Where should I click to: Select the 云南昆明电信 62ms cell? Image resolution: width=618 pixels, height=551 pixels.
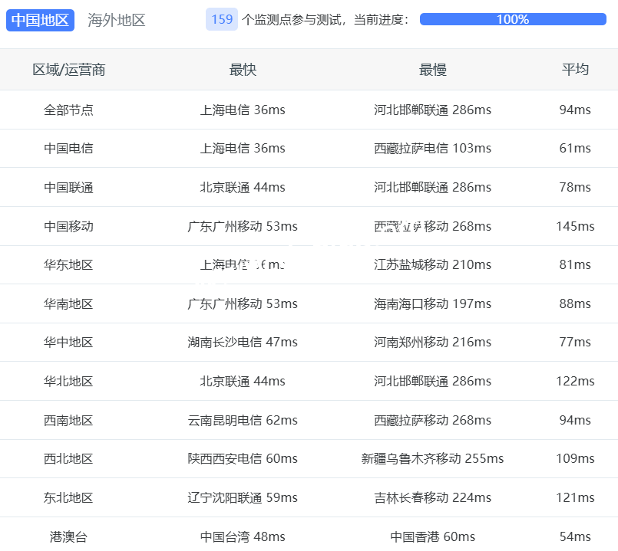243,420
